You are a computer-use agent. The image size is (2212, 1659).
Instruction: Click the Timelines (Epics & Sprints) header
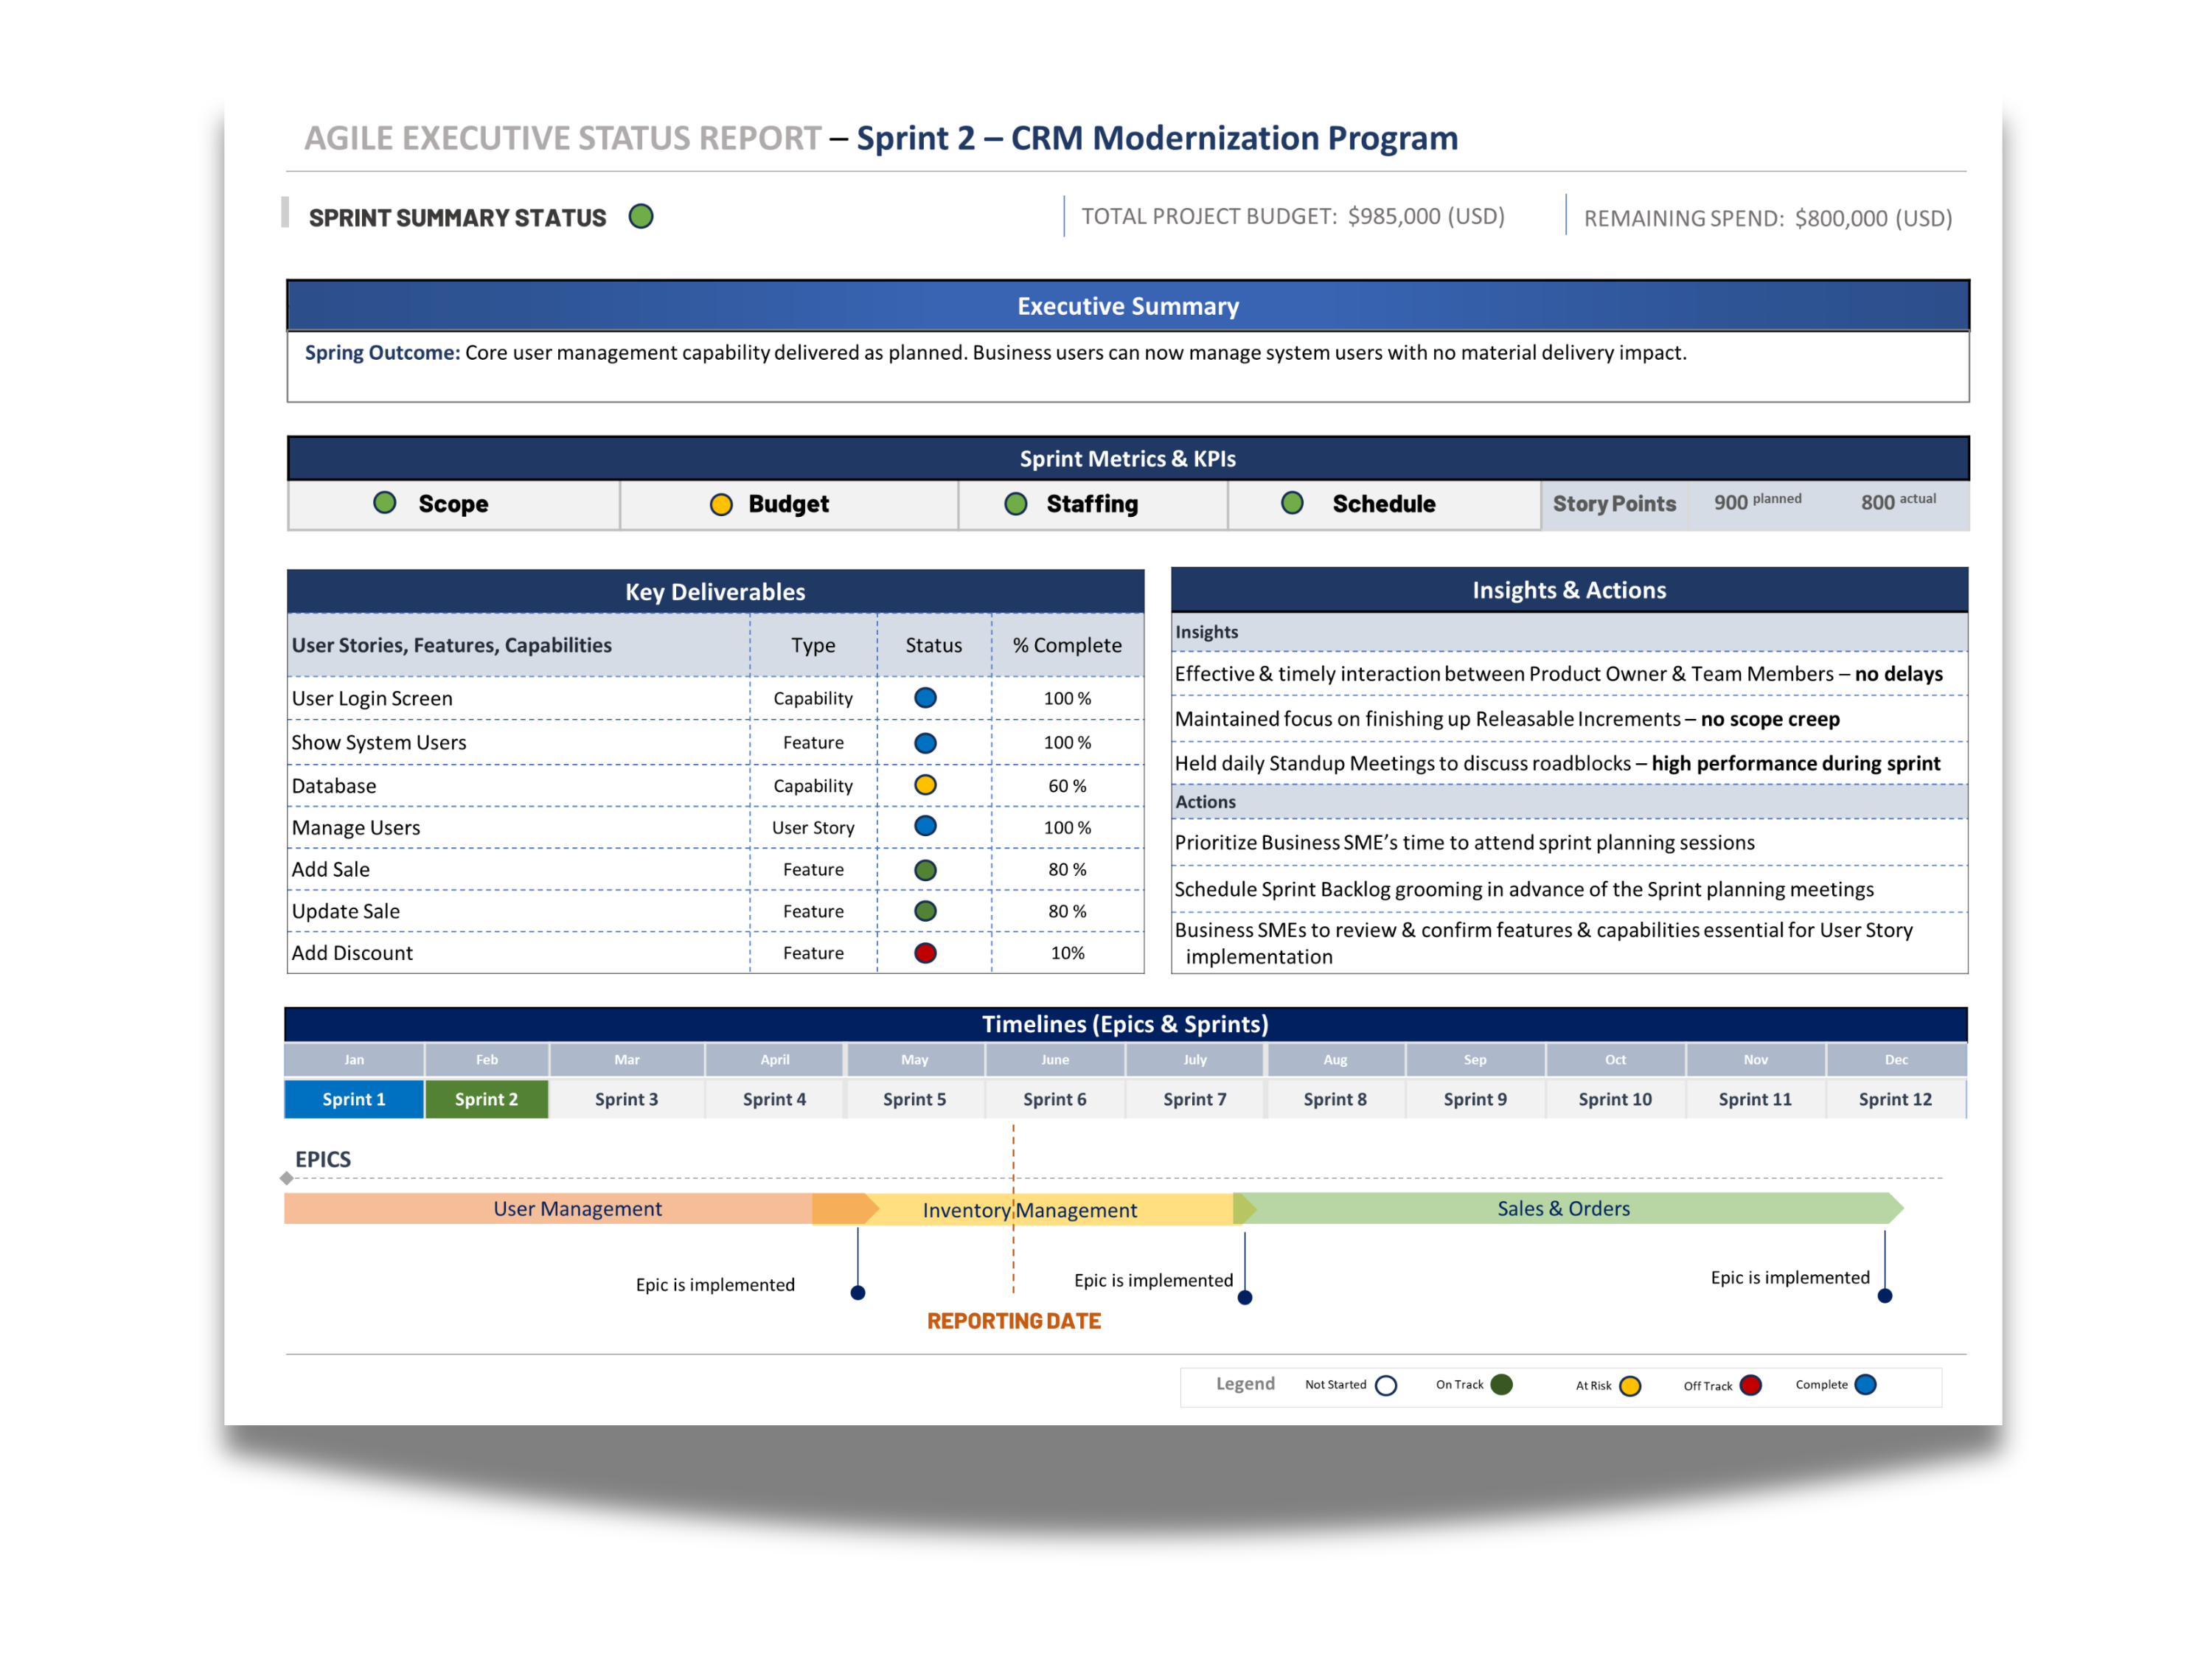pos(1125,1024)
